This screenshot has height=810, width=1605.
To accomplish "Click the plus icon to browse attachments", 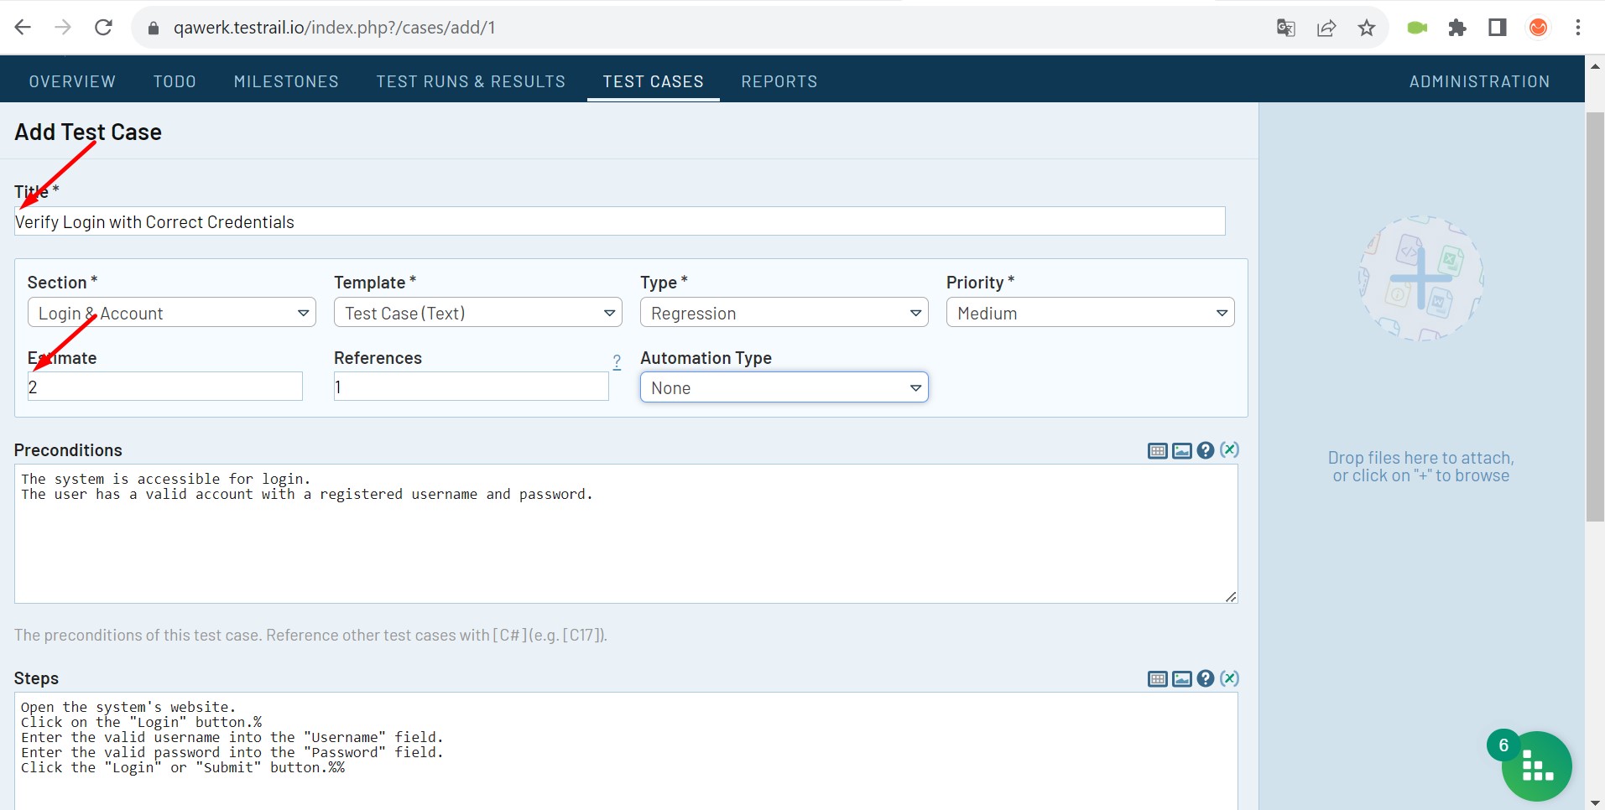I will 1420,278.
